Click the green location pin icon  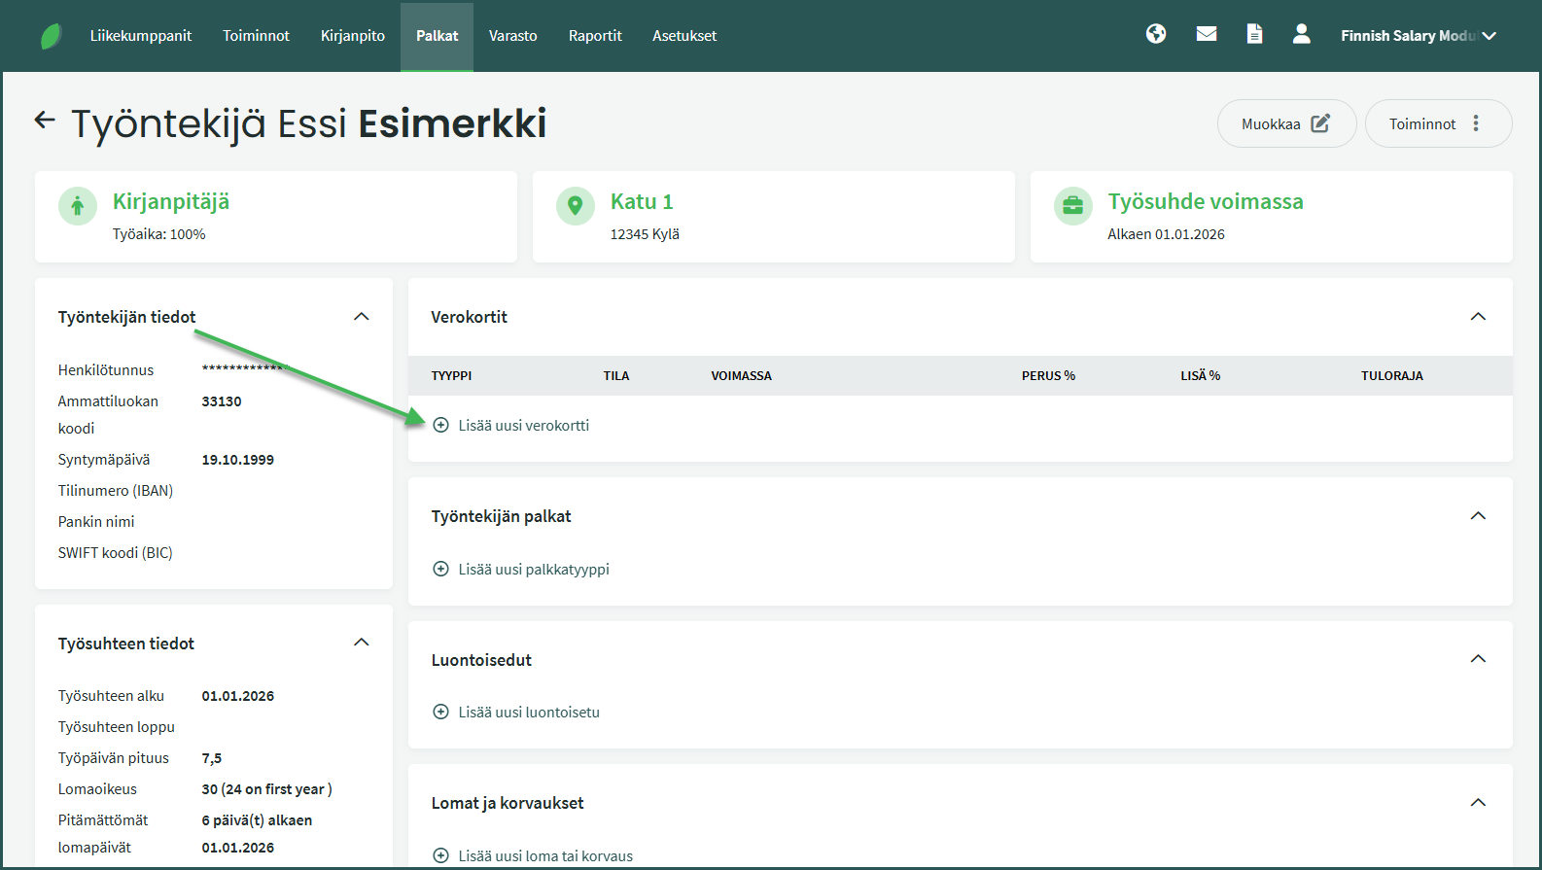(576, 206)
